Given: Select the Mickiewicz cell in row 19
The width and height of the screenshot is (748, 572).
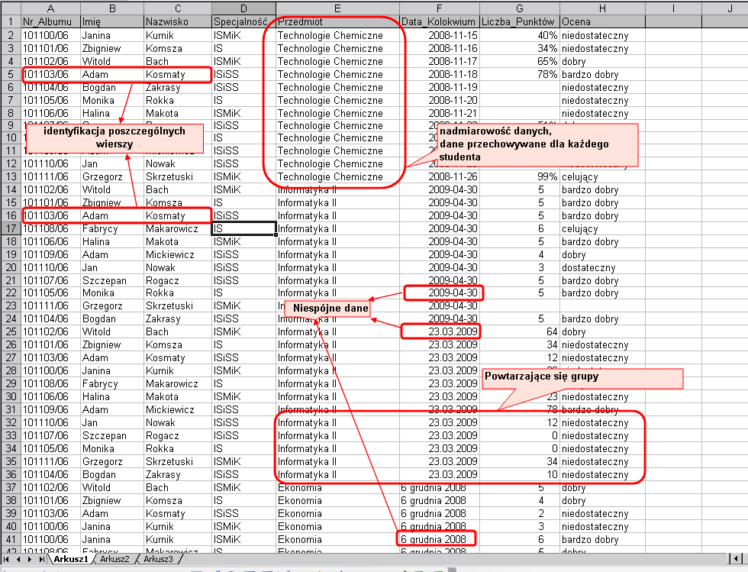Looking at the screenshot, I should click(178, 254).
